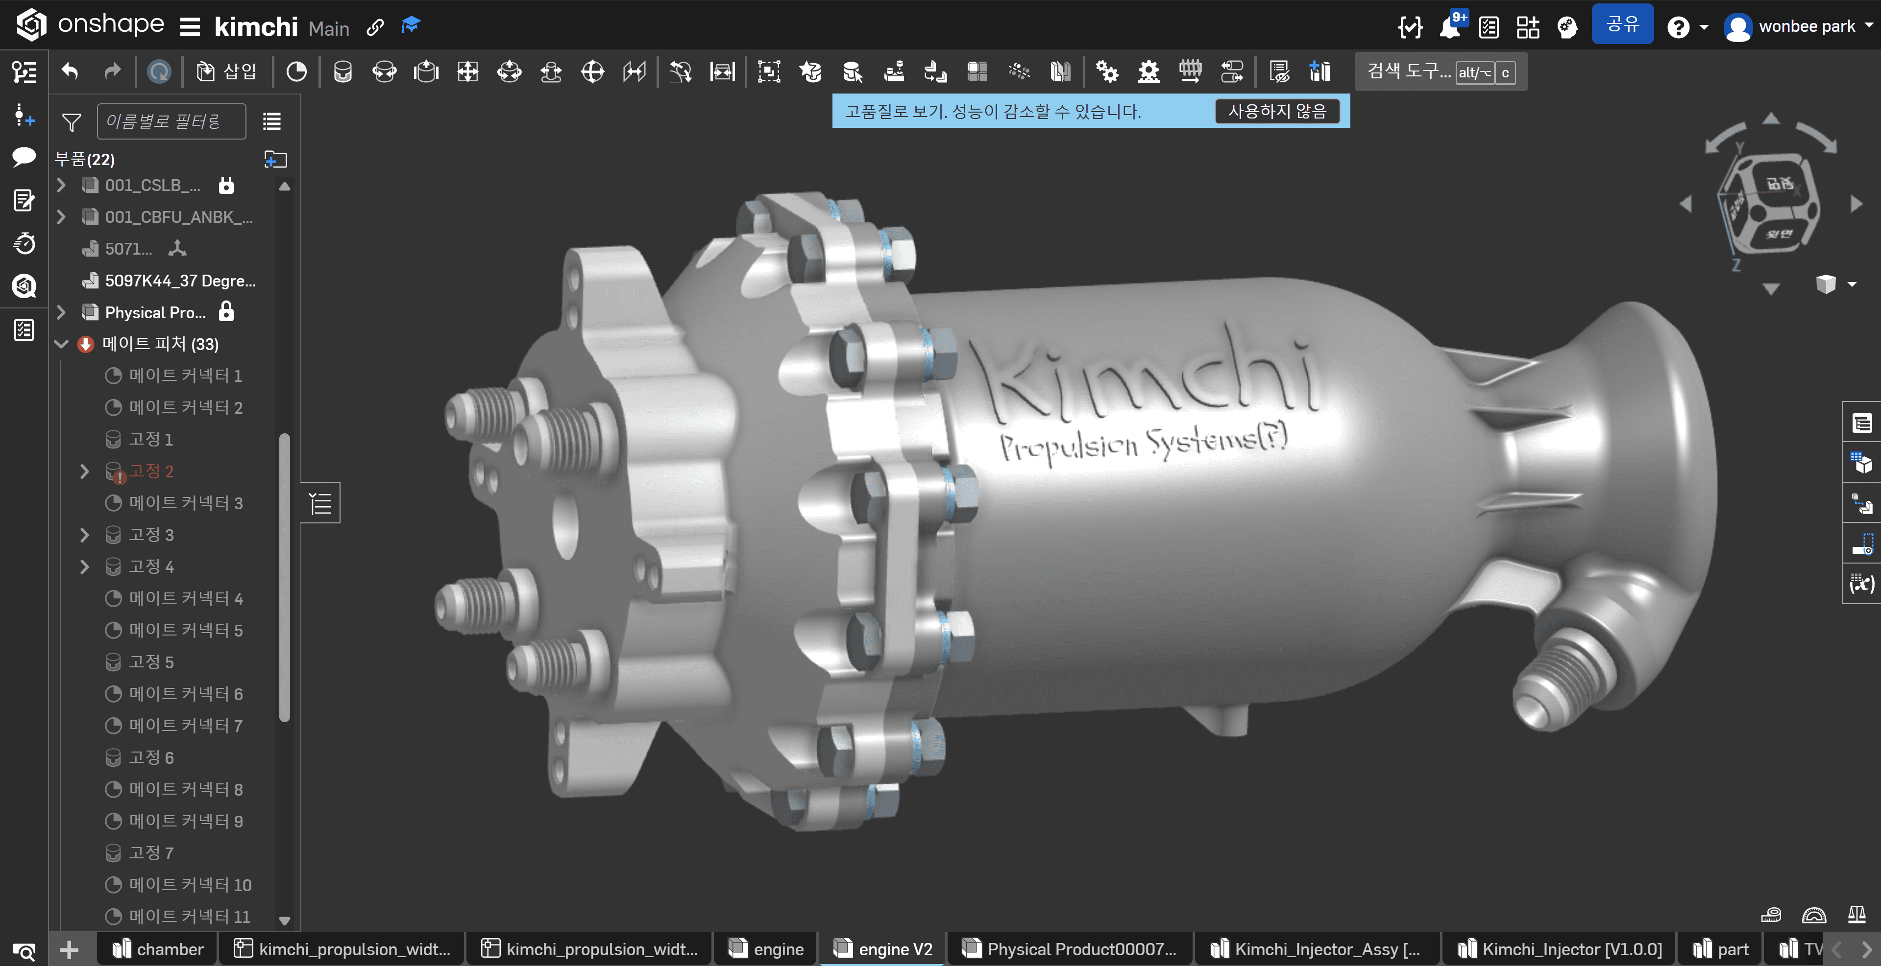Select the group tool icon
The height and width of the screenshot is (966, 1881).
click(x=769, y=71)
